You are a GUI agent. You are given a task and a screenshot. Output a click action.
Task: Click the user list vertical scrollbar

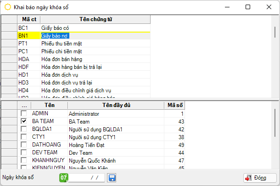tap(274, 138)
